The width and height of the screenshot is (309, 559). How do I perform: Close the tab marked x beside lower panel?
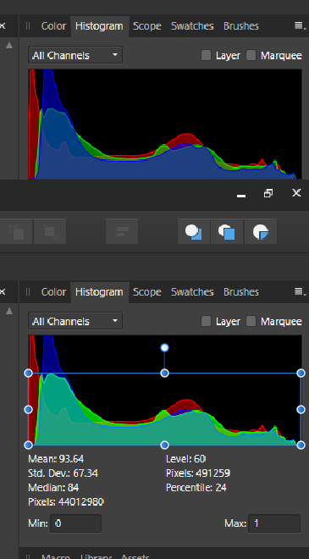click(3, 291)
